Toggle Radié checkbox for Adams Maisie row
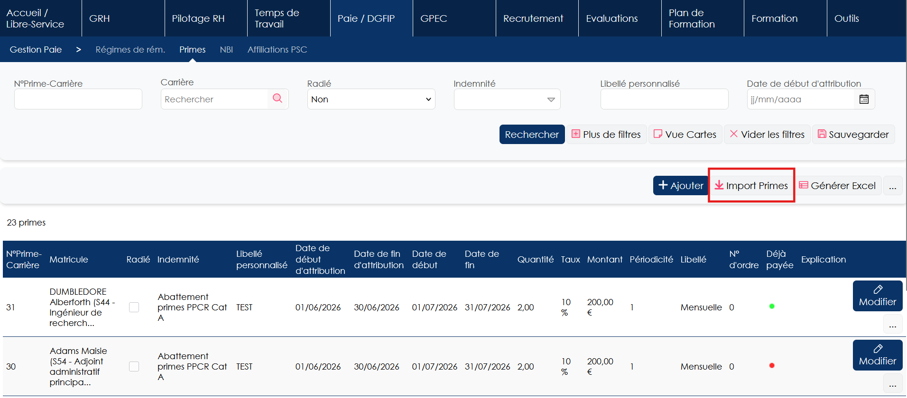This screenshot has height=398, width=907. click(134, 366)
